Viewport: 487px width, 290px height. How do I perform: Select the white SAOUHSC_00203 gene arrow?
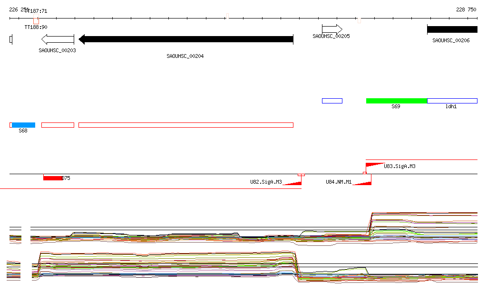click(x=58, y=39)
